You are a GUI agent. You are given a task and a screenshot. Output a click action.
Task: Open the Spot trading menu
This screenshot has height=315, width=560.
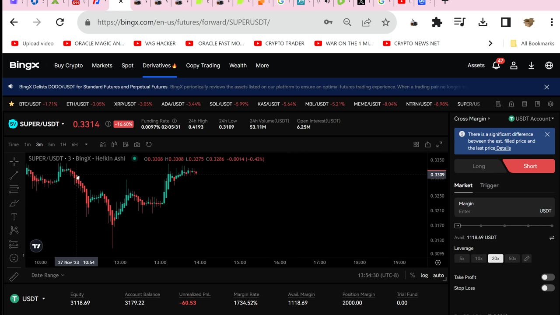pyautogui.click(x=127, y=66)
